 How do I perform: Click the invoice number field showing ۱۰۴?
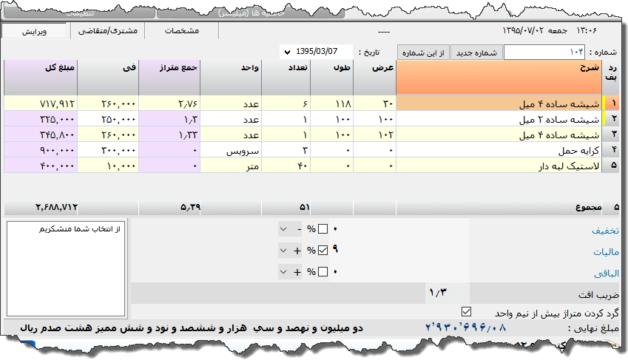[x=544, y=52]
